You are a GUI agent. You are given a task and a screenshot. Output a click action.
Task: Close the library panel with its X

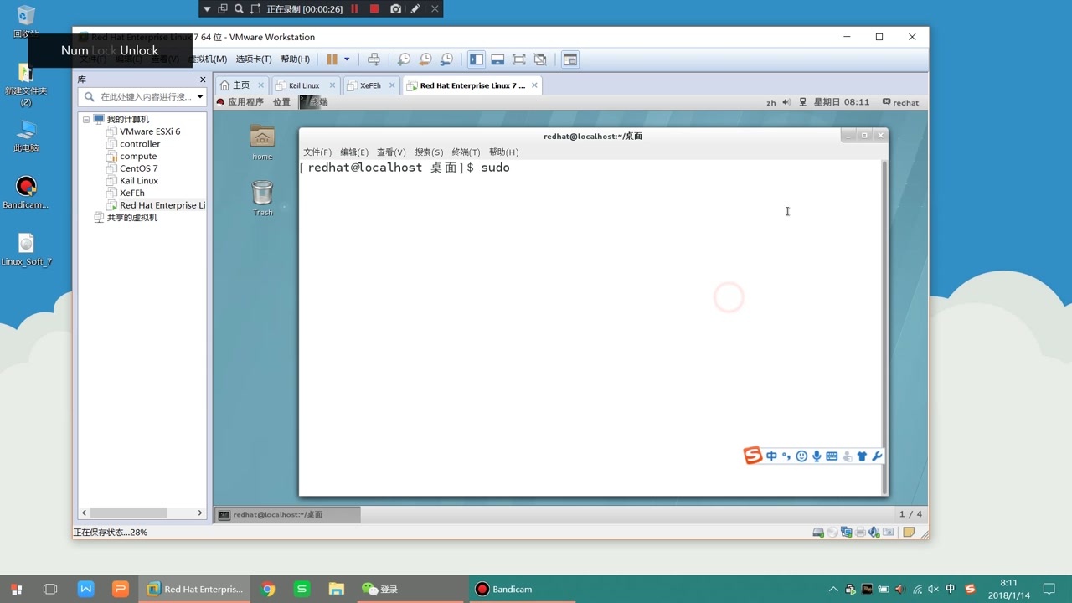coord(203,80)
